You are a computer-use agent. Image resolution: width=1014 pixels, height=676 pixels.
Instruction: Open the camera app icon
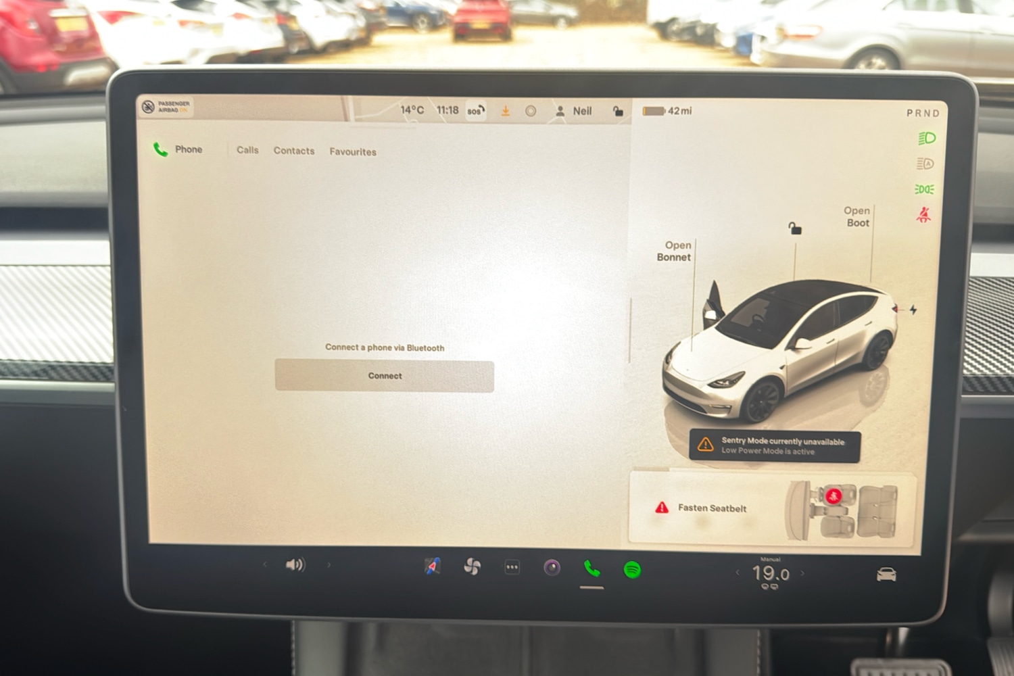[552, 566]
